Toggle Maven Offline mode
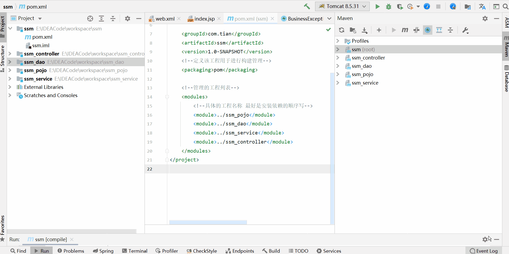The height and width of the screenshot is (254, 509). [x=416, y=30]
